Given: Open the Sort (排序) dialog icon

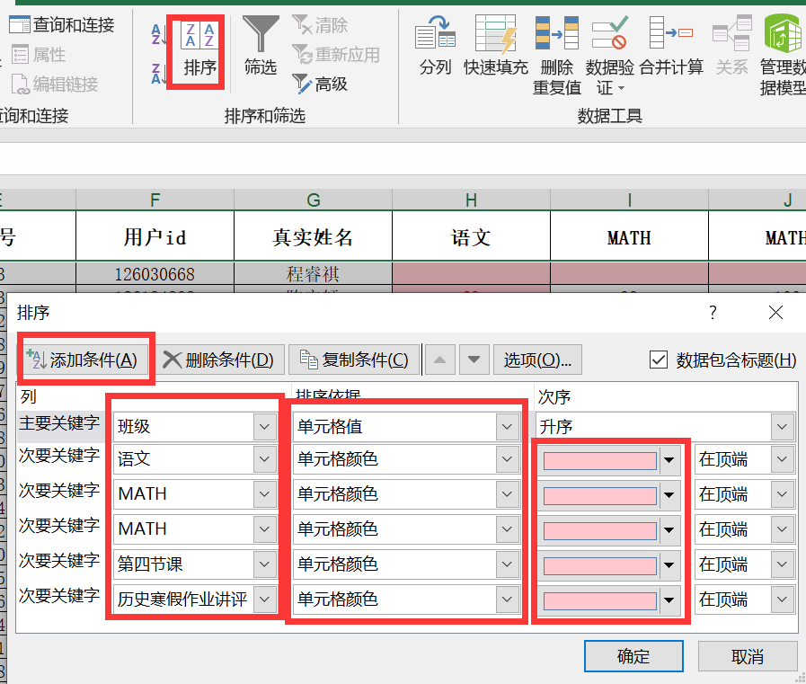Looking at the screenshot, I should click(199, 35).
